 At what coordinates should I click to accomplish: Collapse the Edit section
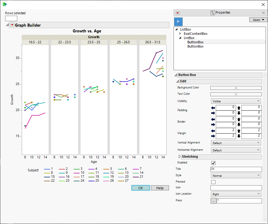click(x=177, y=81)
